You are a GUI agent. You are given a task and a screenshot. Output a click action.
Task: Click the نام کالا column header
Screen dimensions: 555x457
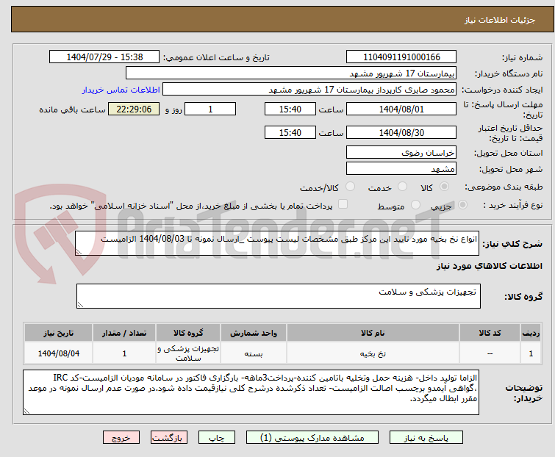(373, 333)
